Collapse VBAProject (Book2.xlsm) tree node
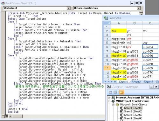Viewport: 159px width, 121px height. 109,101
